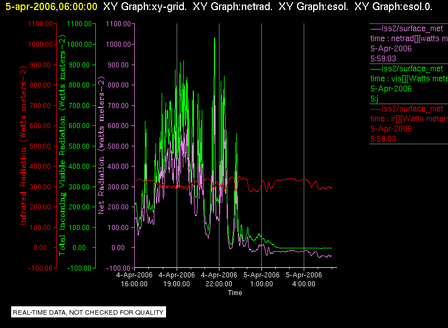Click the purple 700.00 tick label

pos(118,105)
